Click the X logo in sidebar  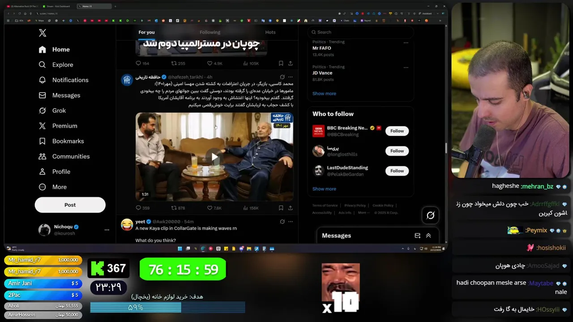coord(43,33)
